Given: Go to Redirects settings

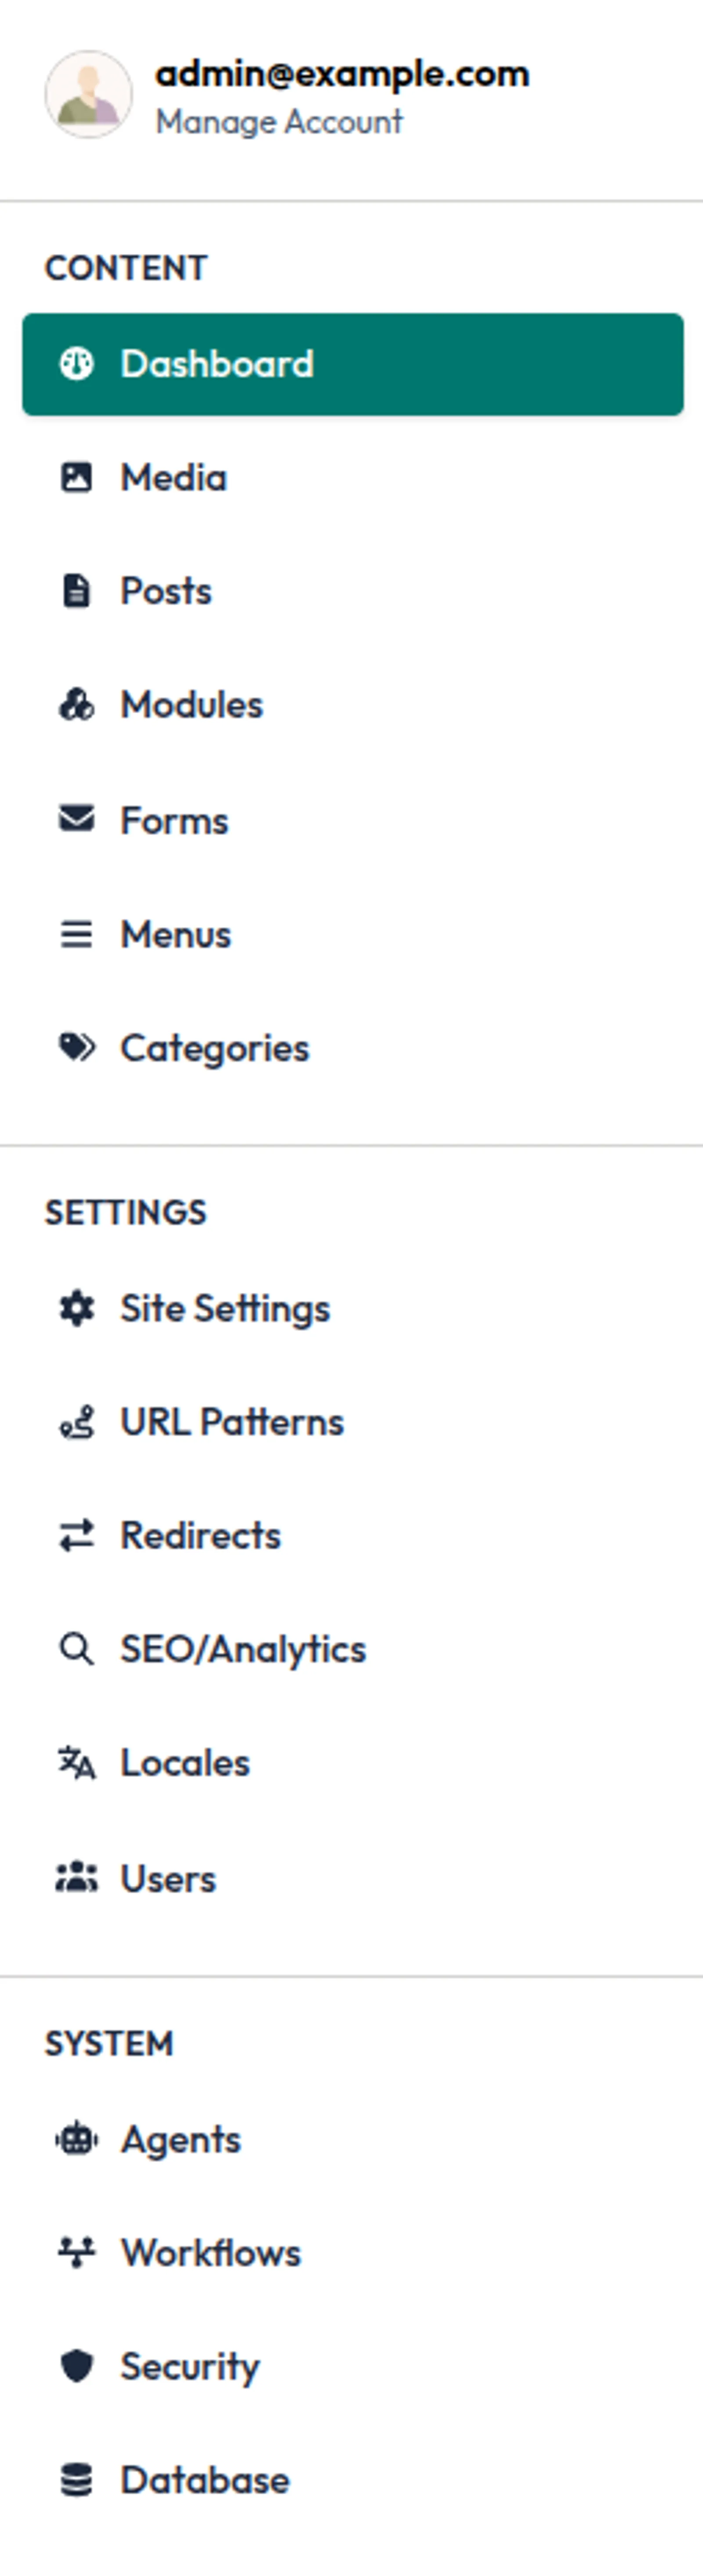Looking at the screenshot, I should pos(201,1536).
